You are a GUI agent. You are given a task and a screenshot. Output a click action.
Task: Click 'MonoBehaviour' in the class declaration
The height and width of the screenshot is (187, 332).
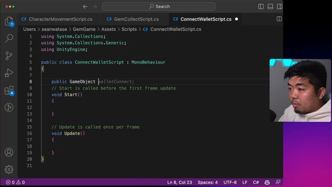click(148, 62)
